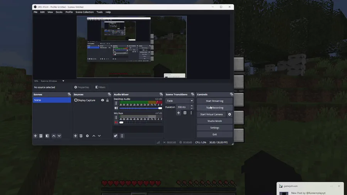Open the Edit menu

pos(42,12)
